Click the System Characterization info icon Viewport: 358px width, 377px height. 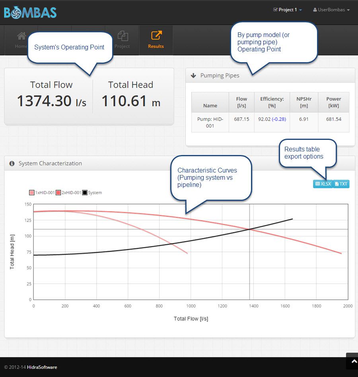point(12,163)
